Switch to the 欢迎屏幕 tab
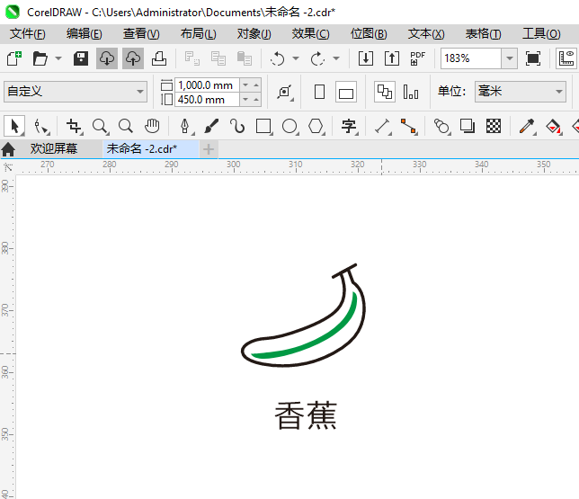This screenshot has height=499, width=579. [54, 149]
